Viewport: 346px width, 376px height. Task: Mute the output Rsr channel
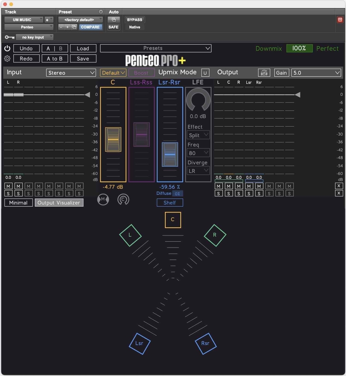tap(259, 186)
